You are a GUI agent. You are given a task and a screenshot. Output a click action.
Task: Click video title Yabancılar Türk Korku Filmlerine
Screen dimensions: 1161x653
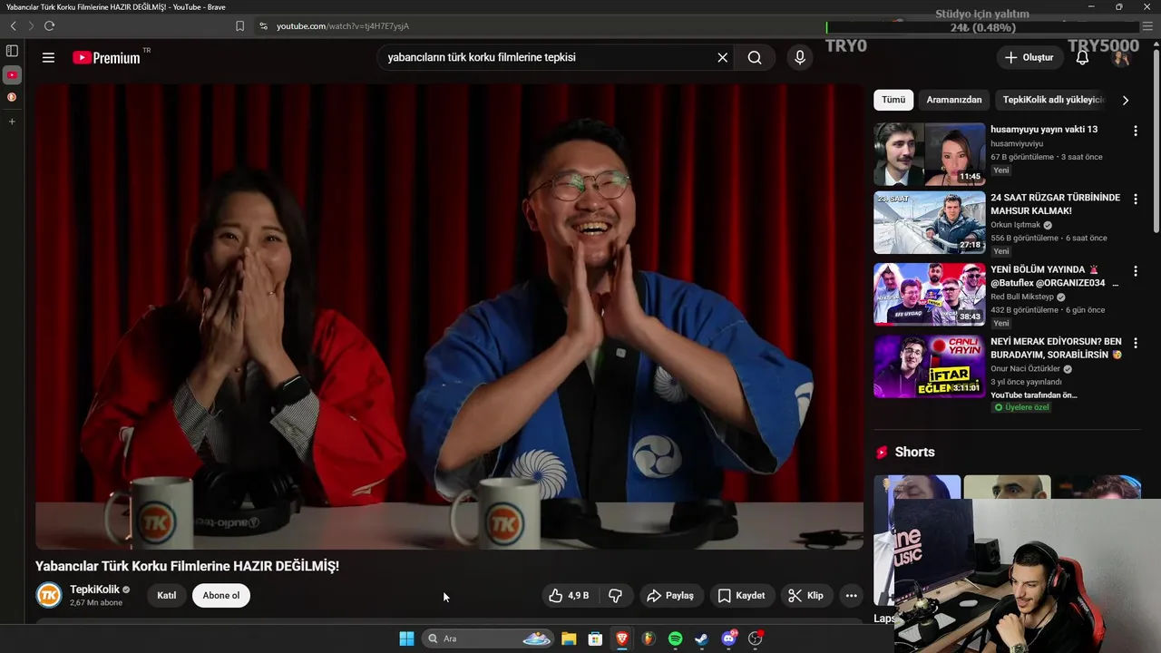188,566
